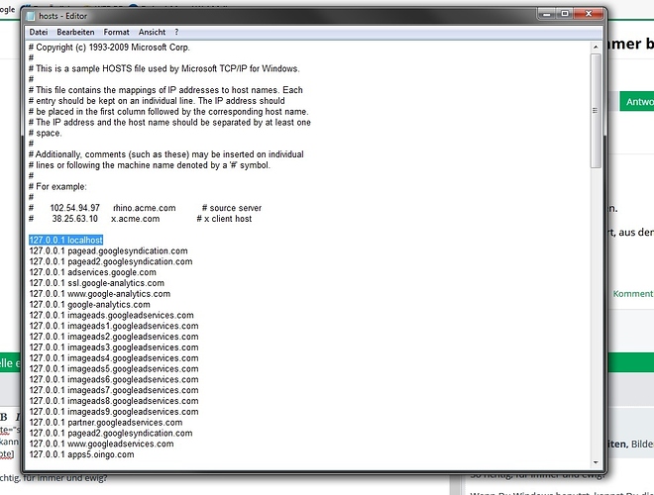
Task: Click the line '127.0.0.1 imageads2.googleadservices.com'
Action: (114, 337)
